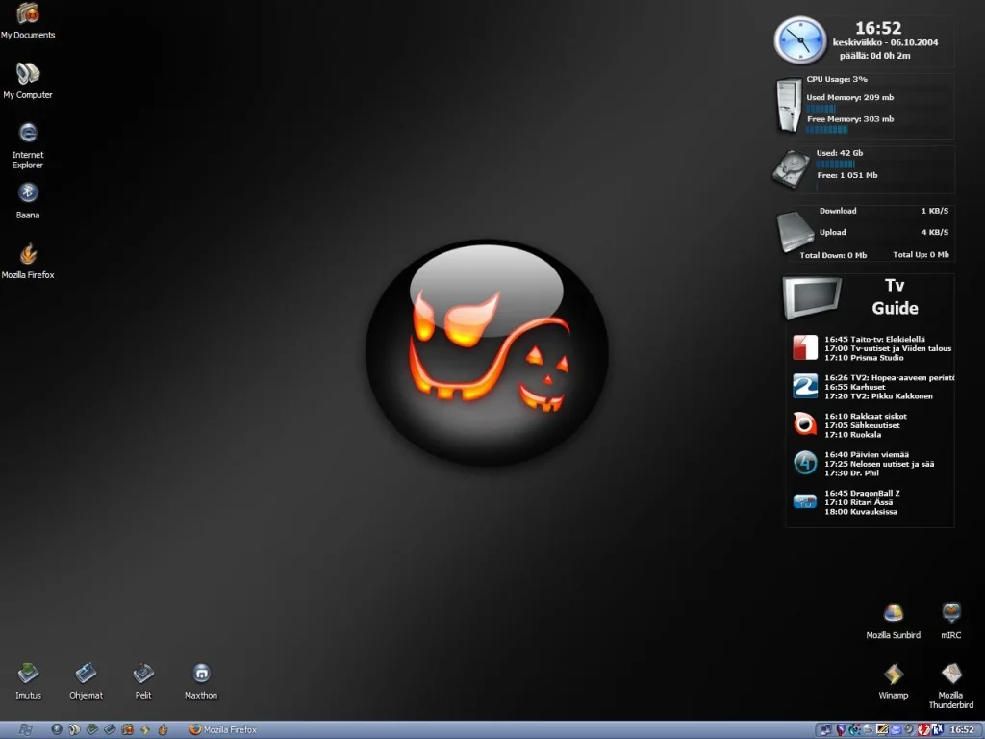985x739 pixels.
Task: Click the Used Memory usage bar
Action: click(821, 109)
